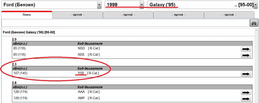
Task: Click the arrow button for NSD engine
Action: coord(246,49)
